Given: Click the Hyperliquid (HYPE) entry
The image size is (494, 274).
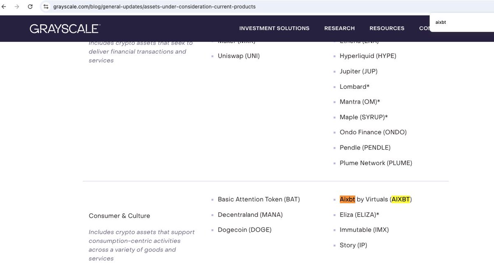Looking at the screenshot, I should point(368,56).
